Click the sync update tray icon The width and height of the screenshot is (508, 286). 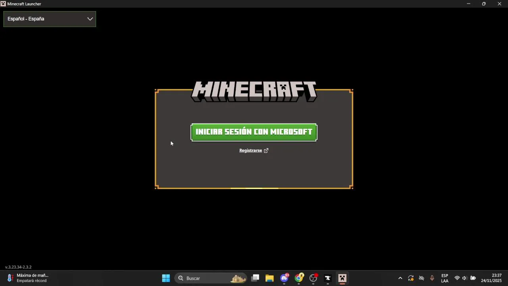click(411, 278)
